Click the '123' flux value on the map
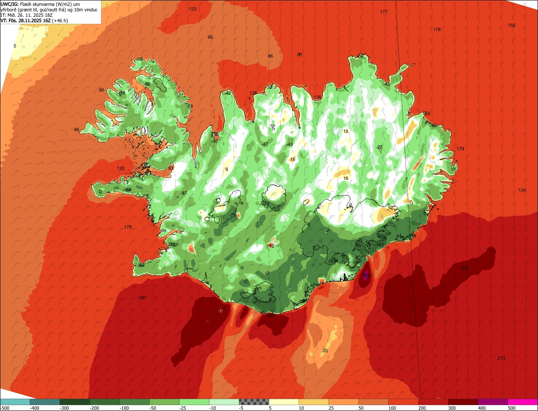This screenshot has width=538, height=411. coord(193,9)
